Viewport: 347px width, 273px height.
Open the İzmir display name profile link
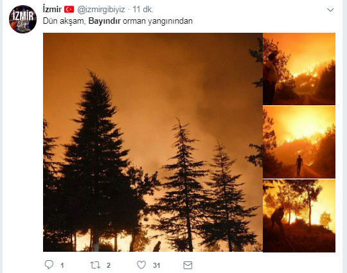pyautogui.click(x=52, y=9)
